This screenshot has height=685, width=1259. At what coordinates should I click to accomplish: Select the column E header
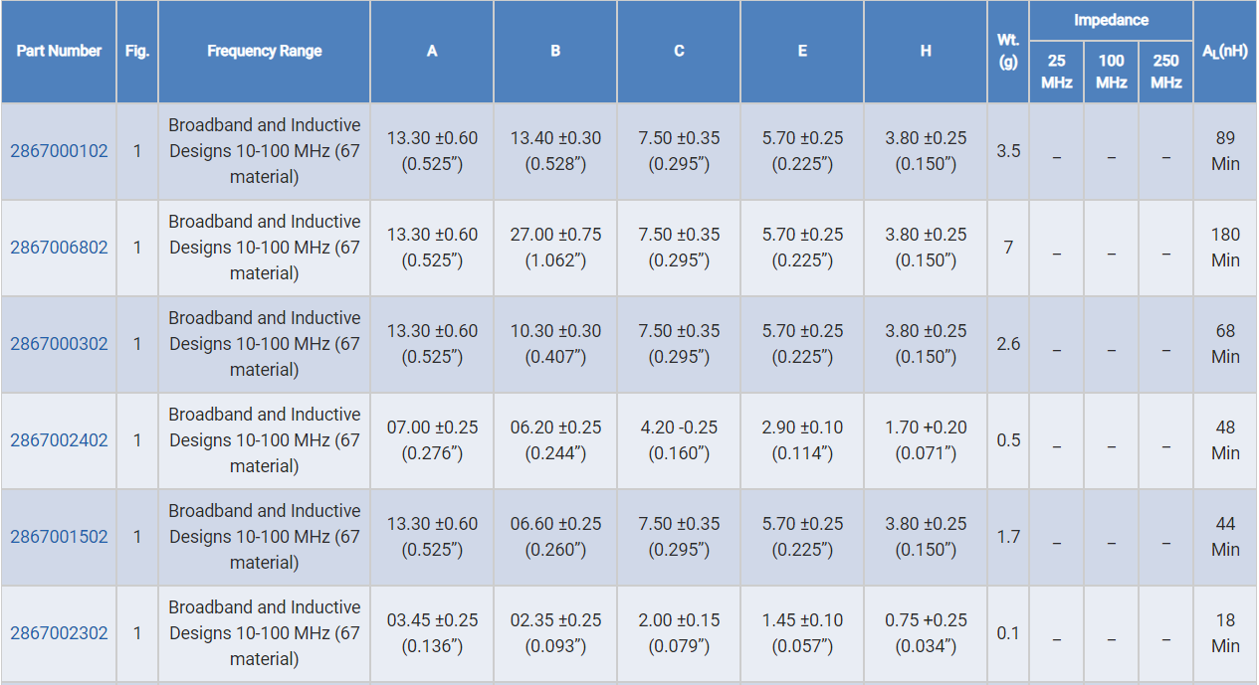click(x=802, y=51)
